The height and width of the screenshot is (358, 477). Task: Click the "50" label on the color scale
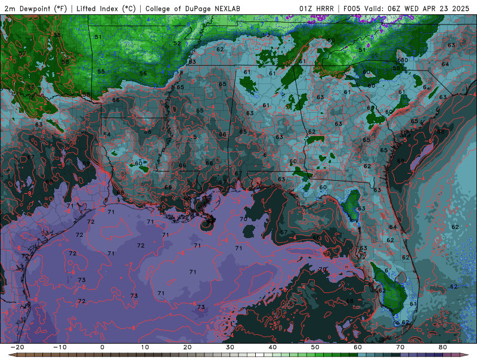[315, 347]
